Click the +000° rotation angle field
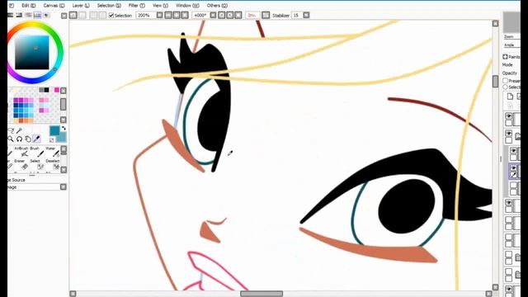The width and height of the screenshot is (528, 297). point(200,15)
